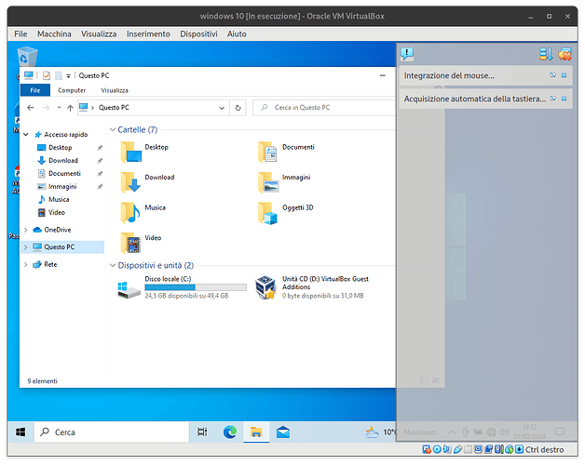The width and height of the screenshot is (585, 465).
Task: Open the Windows Start button
Action: click(x=20, y=432)
